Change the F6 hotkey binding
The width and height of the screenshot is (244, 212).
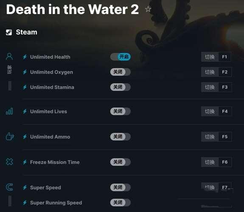tap(225, 162)
